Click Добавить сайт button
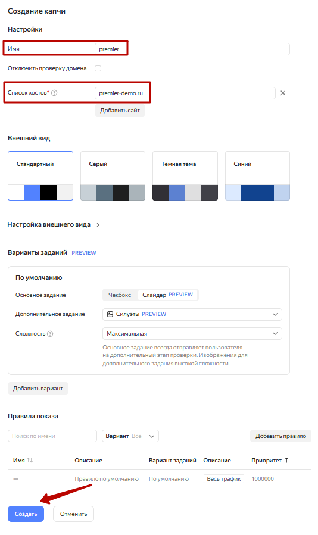Viewport: 318px width, 535px height. [120, 111]
